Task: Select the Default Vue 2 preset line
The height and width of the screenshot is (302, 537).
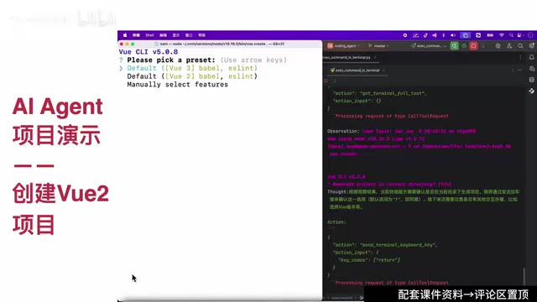Action: pos(192,76)
